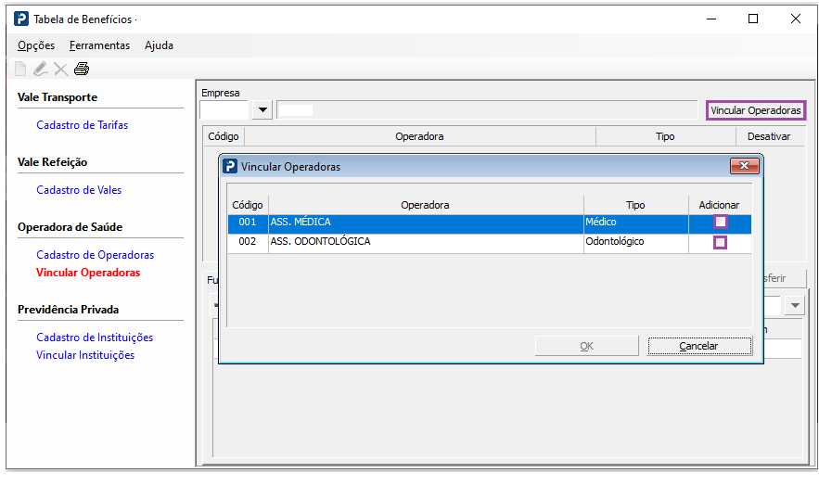819x497 pixels.
Task: Click the dialog Tipo column header
Action: tap(635, 205)
